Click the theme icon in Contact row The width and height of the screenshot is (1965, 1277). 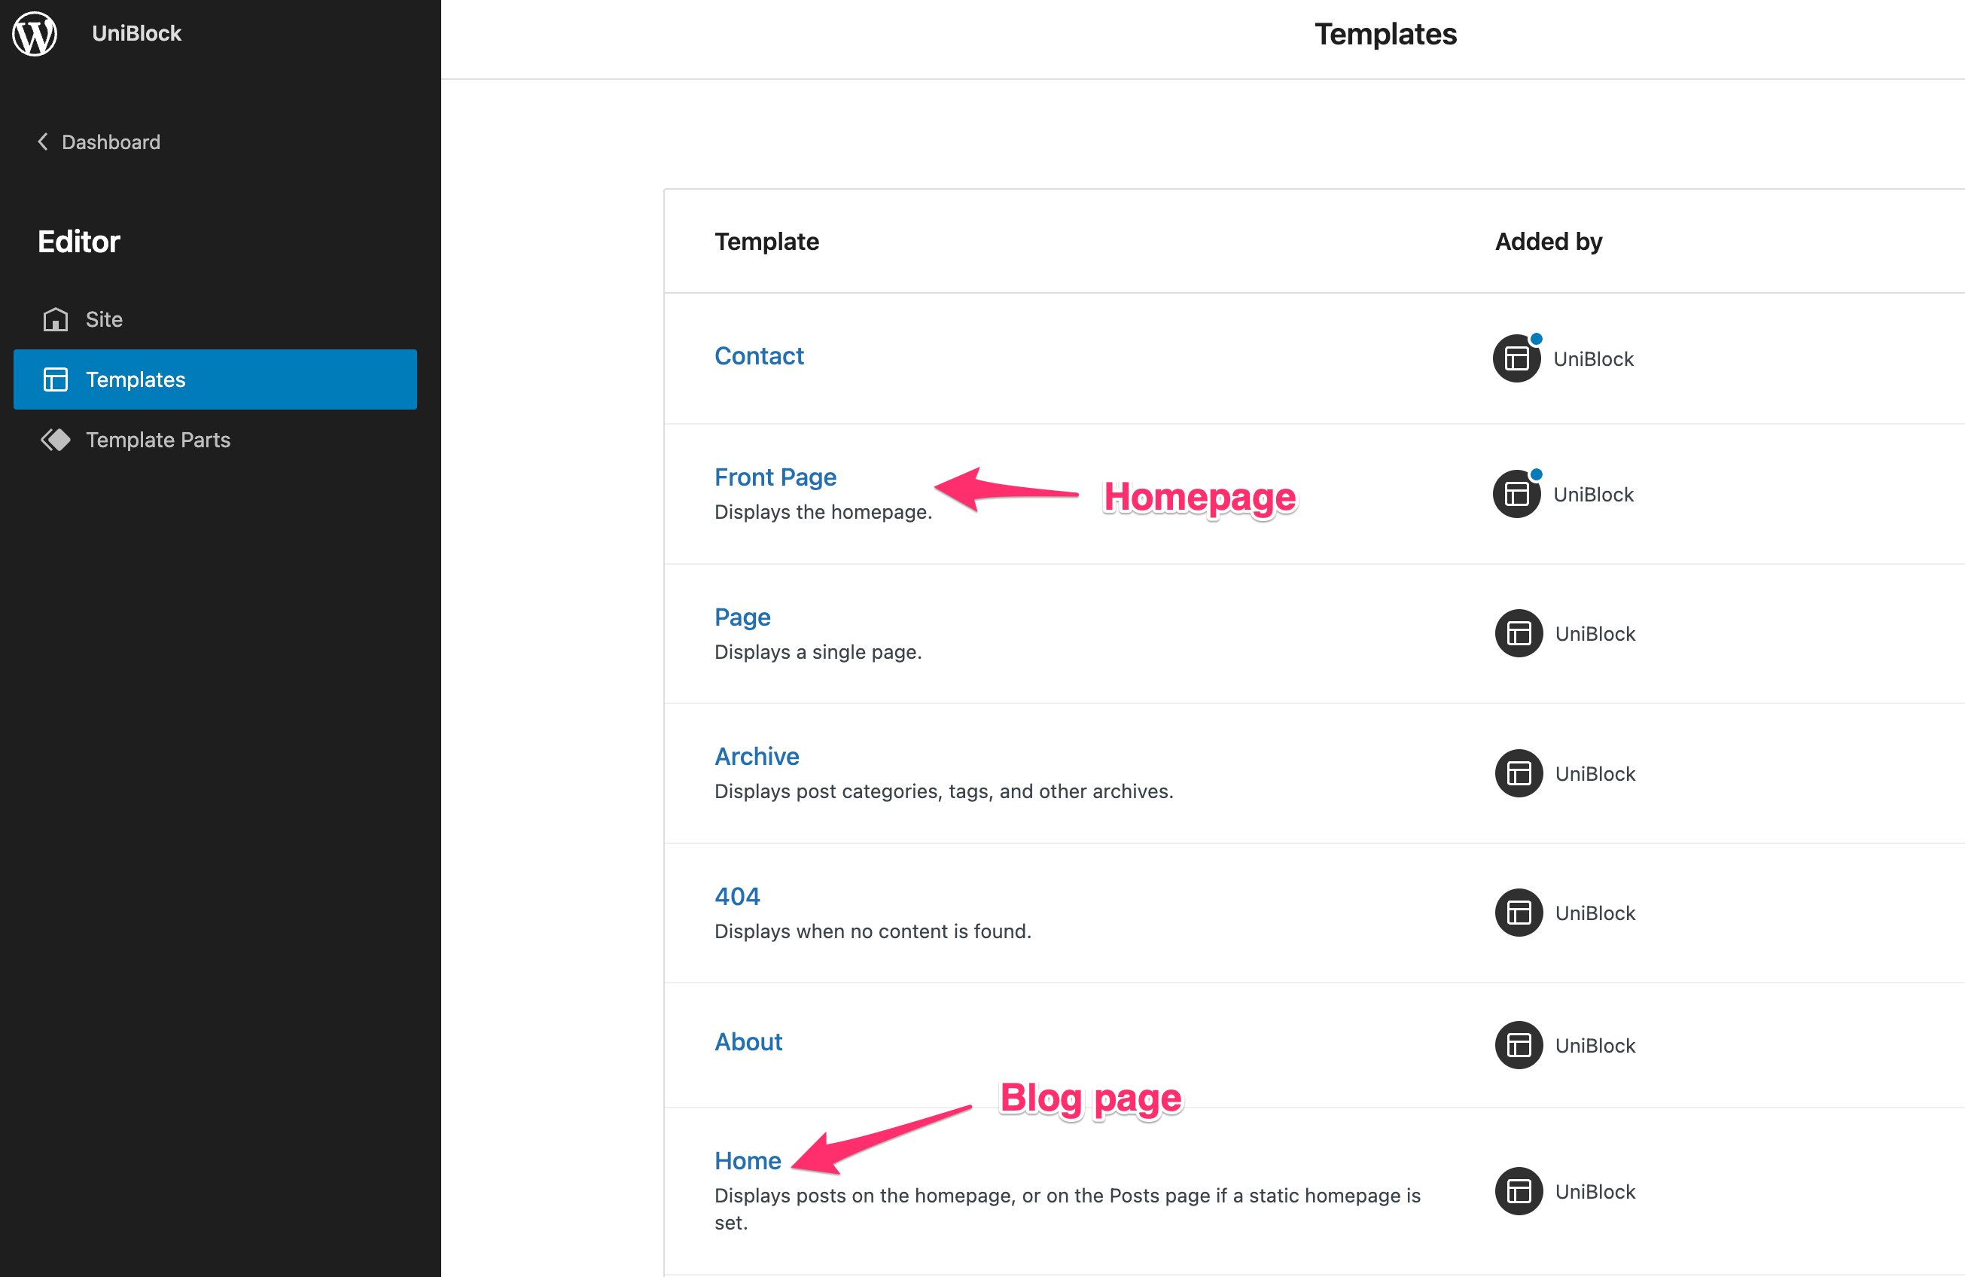click(x=1517, y=358)
